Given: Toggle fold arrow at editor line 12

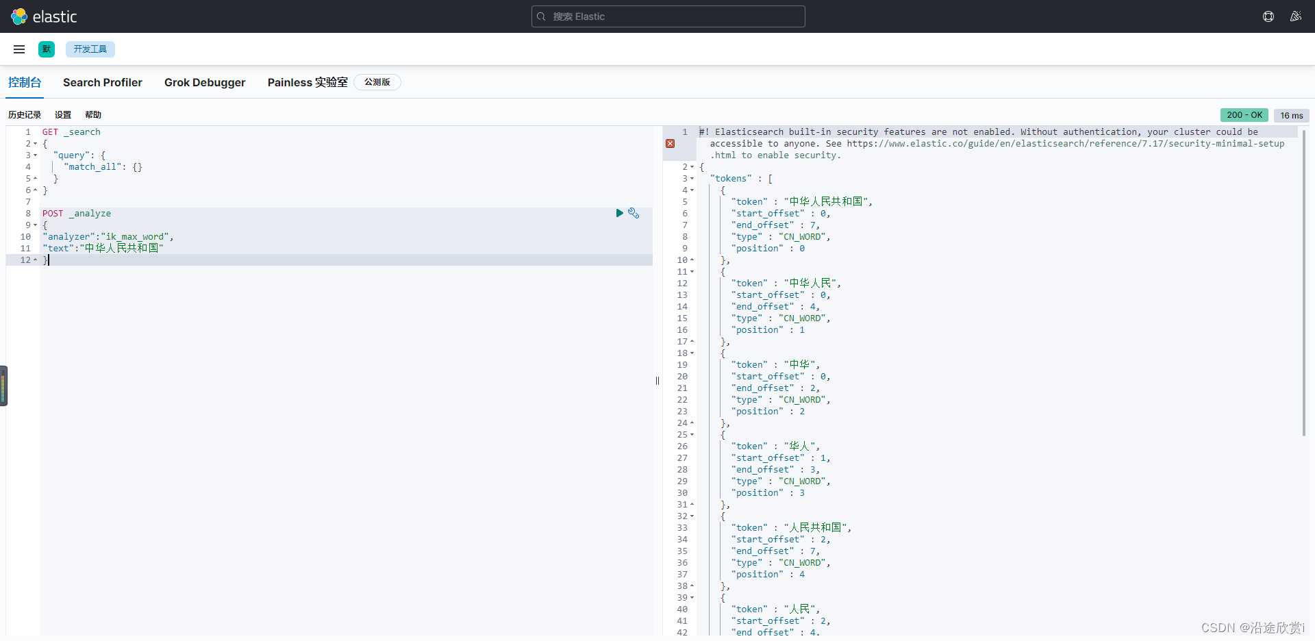Looking at the screenshot, I should tap(36, 260).
